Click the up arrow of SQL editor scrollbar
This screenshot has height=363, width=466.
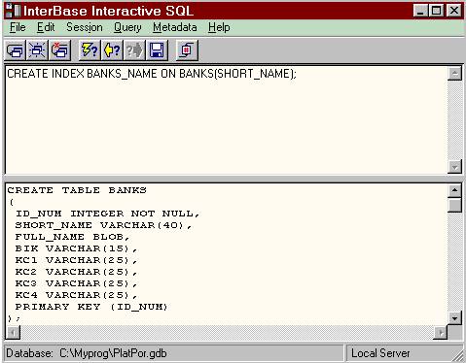tap(454, 73)
